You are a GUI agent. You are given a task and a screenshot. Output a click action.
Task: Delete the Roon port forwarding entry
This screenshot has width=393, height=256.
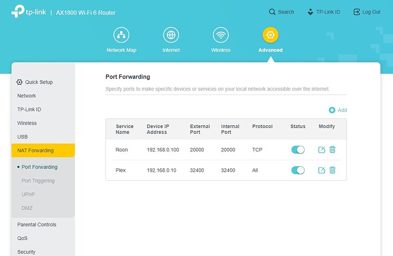click(333, 150)
